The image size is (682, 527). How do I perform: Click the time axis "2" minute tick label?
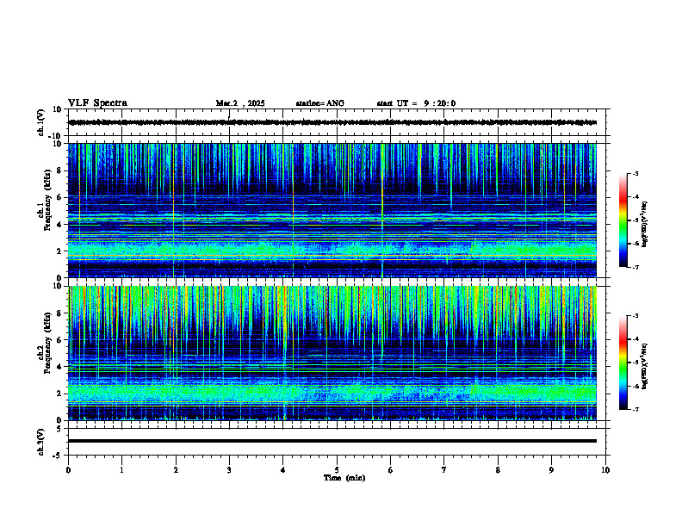tap(176, 470)
